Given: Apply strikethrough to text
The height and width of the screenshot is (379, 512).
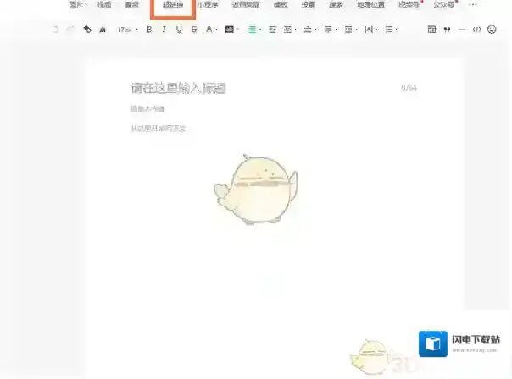Looking at the screenshot, I should point(194,30).
